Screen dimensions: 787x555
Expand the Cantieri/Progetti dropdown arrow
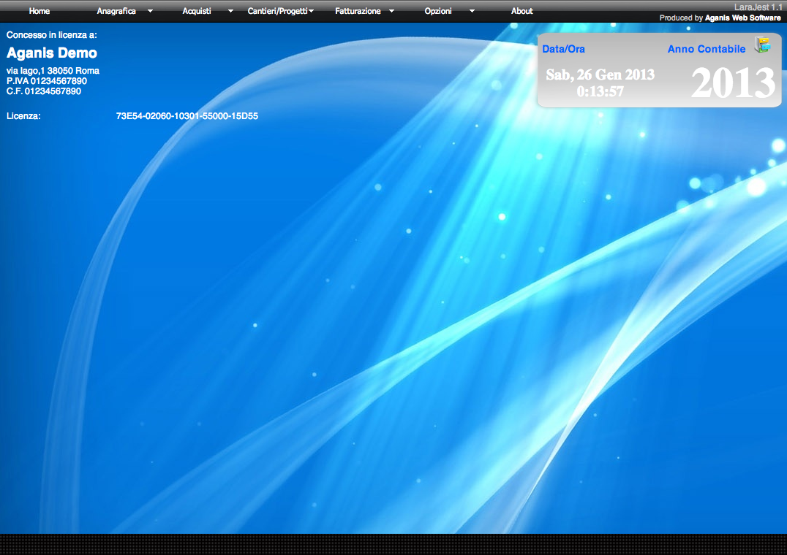click(311, 11)
